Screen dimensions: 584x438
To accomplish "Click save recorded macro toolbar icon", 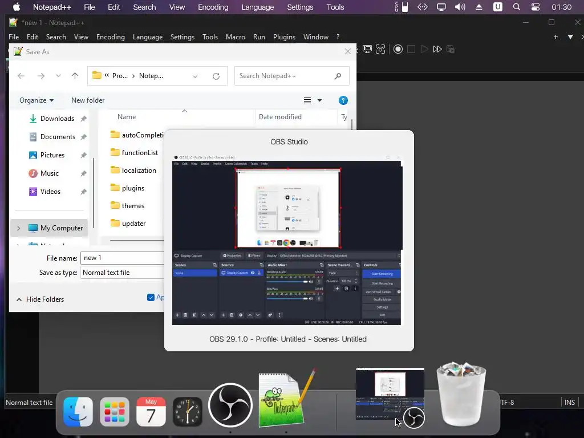I will pos(451,49).
